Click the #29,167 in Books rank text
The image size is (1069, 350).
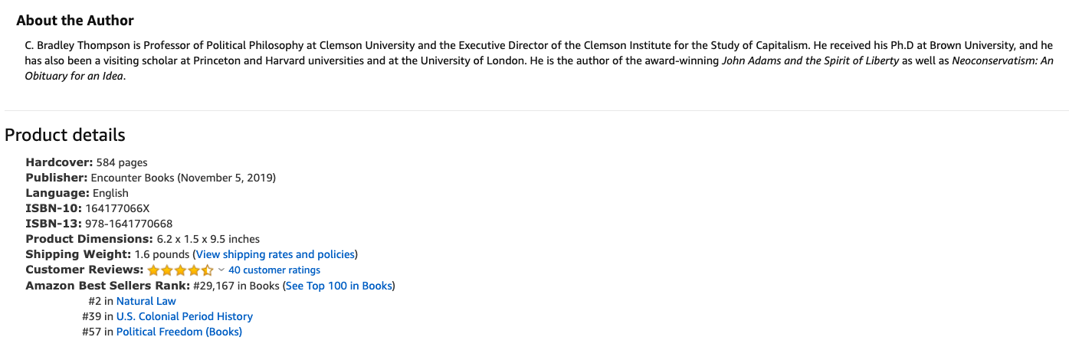pos(236,286)
